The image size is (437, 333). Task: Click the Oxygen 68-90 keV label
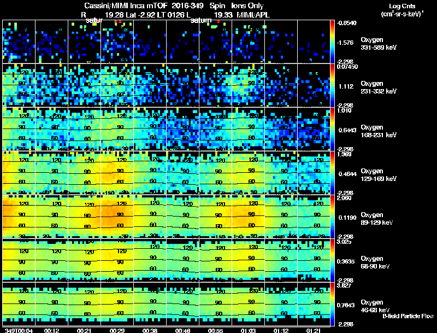pyautogui.click(x=375, y=262)
